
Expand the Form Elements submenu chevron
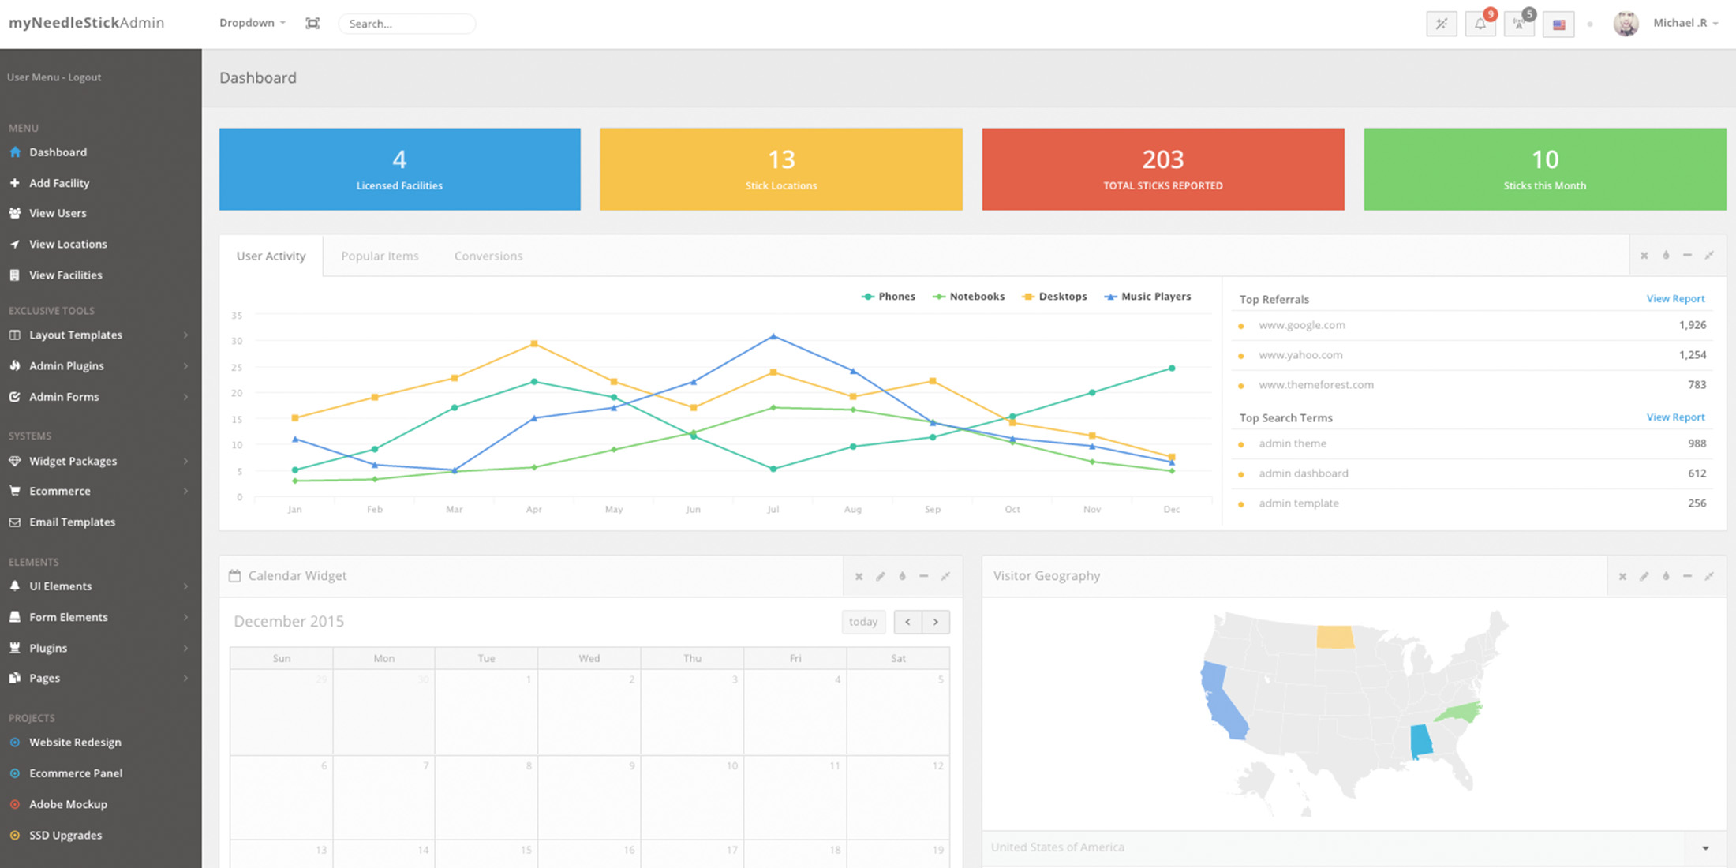185,617
